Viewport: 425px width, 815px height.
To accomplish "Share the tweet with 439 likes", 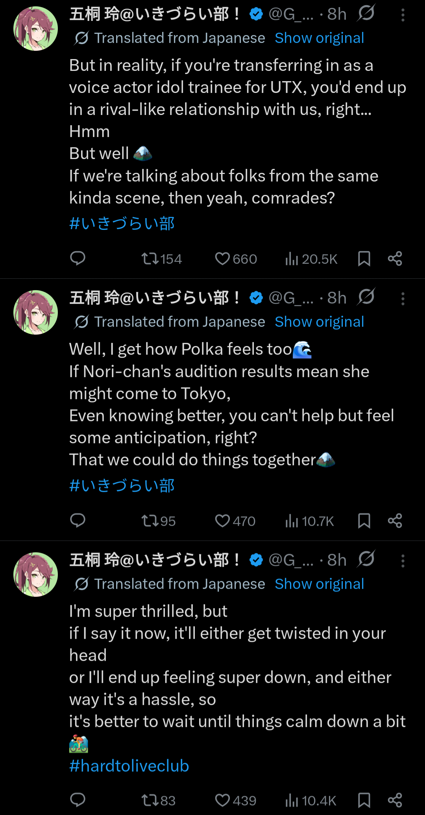I will click(x=395, y=800).
